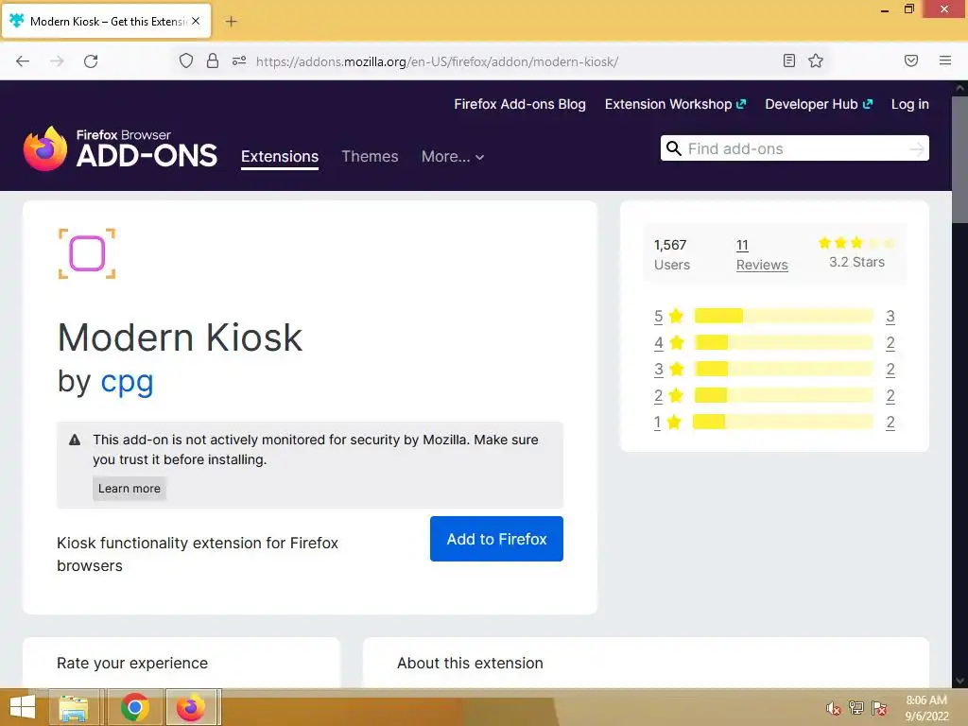Screen dimensions: 968x726
Task: Click the warning triangle icon
Action: point(75,441)
